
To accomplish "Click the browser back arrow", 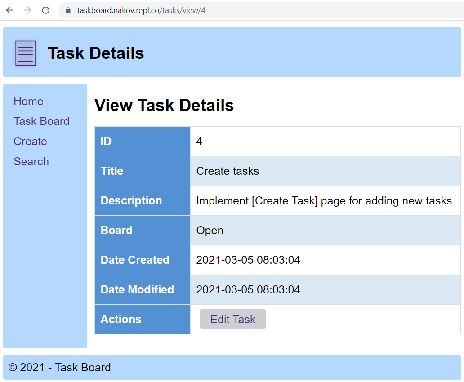I will (x=9, y=10).
